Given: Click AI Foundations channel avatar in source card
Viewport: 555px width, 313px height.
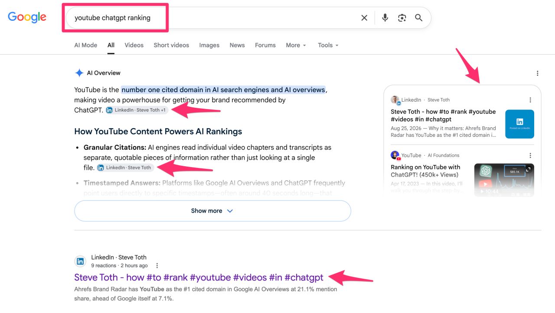Looking at the screenshot, I should click(x=395, y=155).
